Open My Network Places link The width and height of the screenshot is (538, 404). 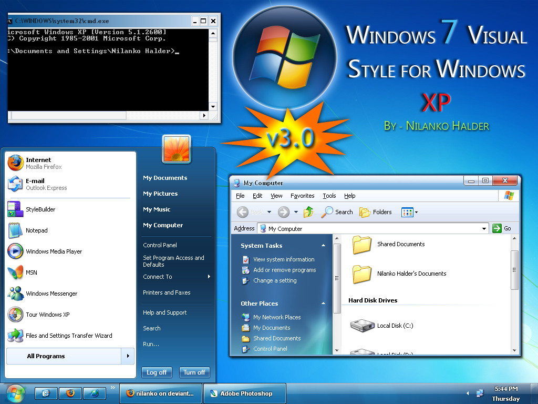pyautogui.click(x=277, y=317)
